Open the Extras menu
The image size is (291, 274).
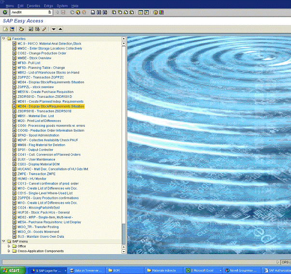point(48,5)
